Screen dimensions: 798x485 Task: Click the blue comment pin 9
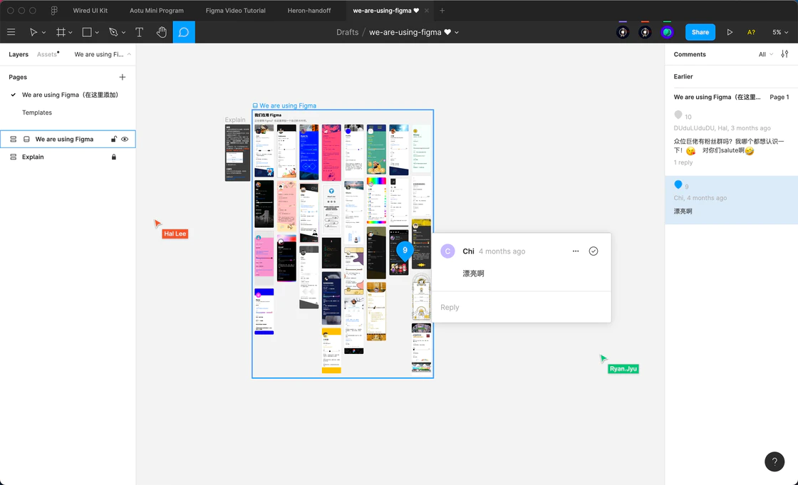coord(405,251)
